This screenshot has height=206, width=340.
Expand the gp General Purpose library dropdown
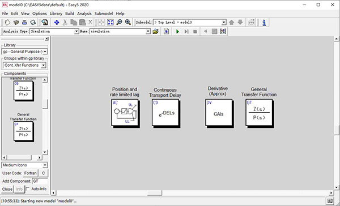[x=45, y=51]
